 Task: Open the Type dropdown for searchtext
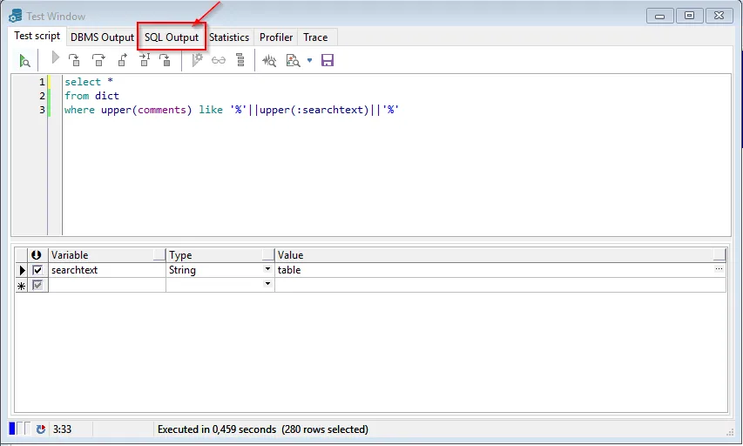(x=267, y=269)
